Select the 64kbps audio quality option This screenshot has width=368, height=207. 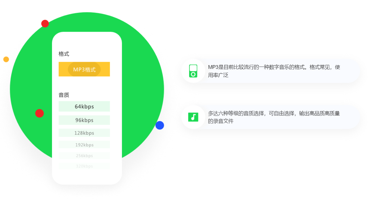[x=84, y=106]
